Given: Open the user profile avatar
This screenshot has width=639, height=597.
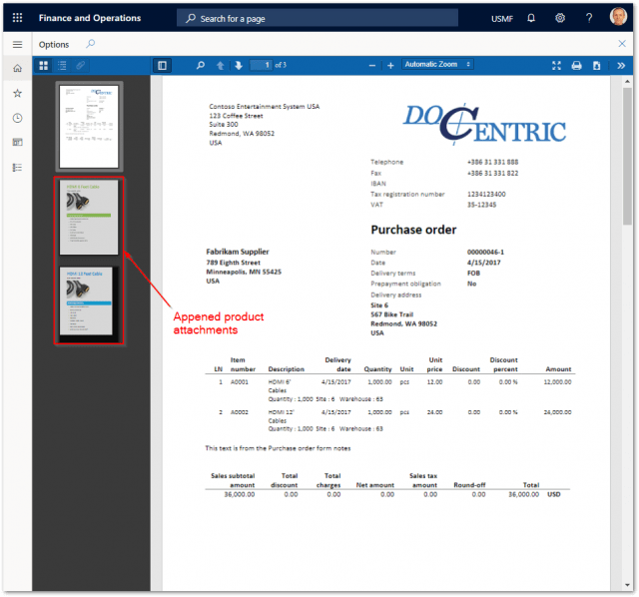Looking at the screenshot, I should 618,17.
